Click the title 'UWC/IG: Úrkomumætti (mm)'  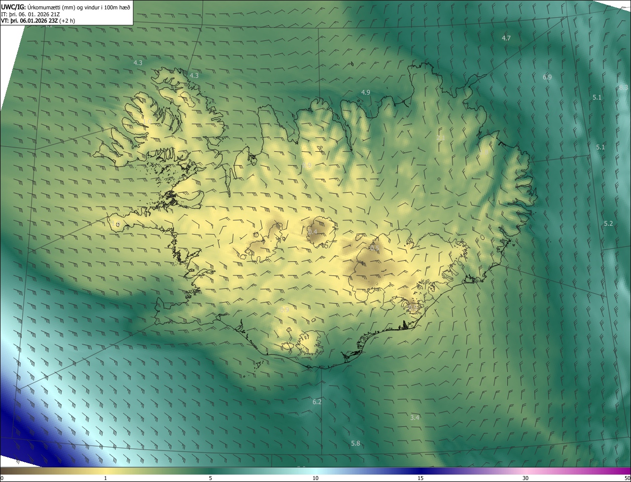pos(36,7)
